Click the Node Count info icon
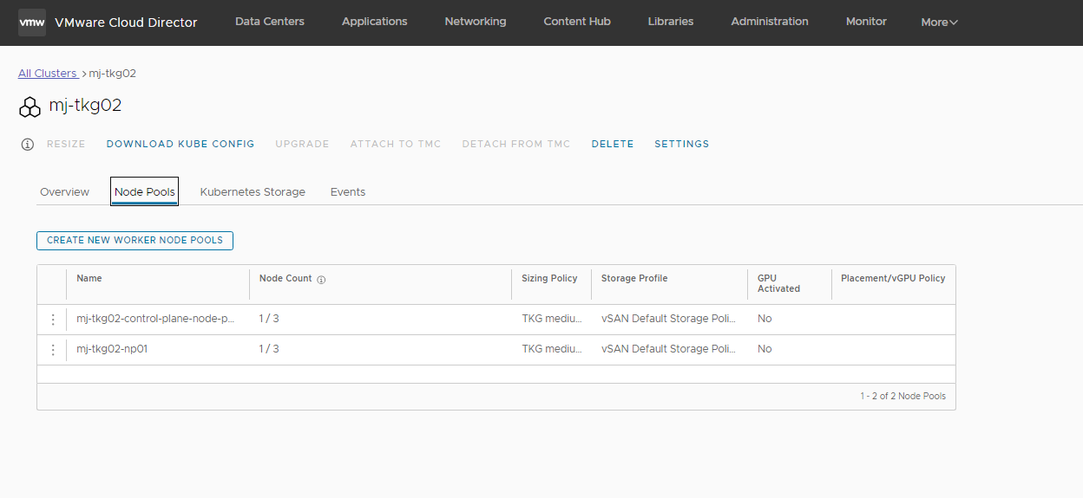 pyautogui.click(x=321, y=280)
